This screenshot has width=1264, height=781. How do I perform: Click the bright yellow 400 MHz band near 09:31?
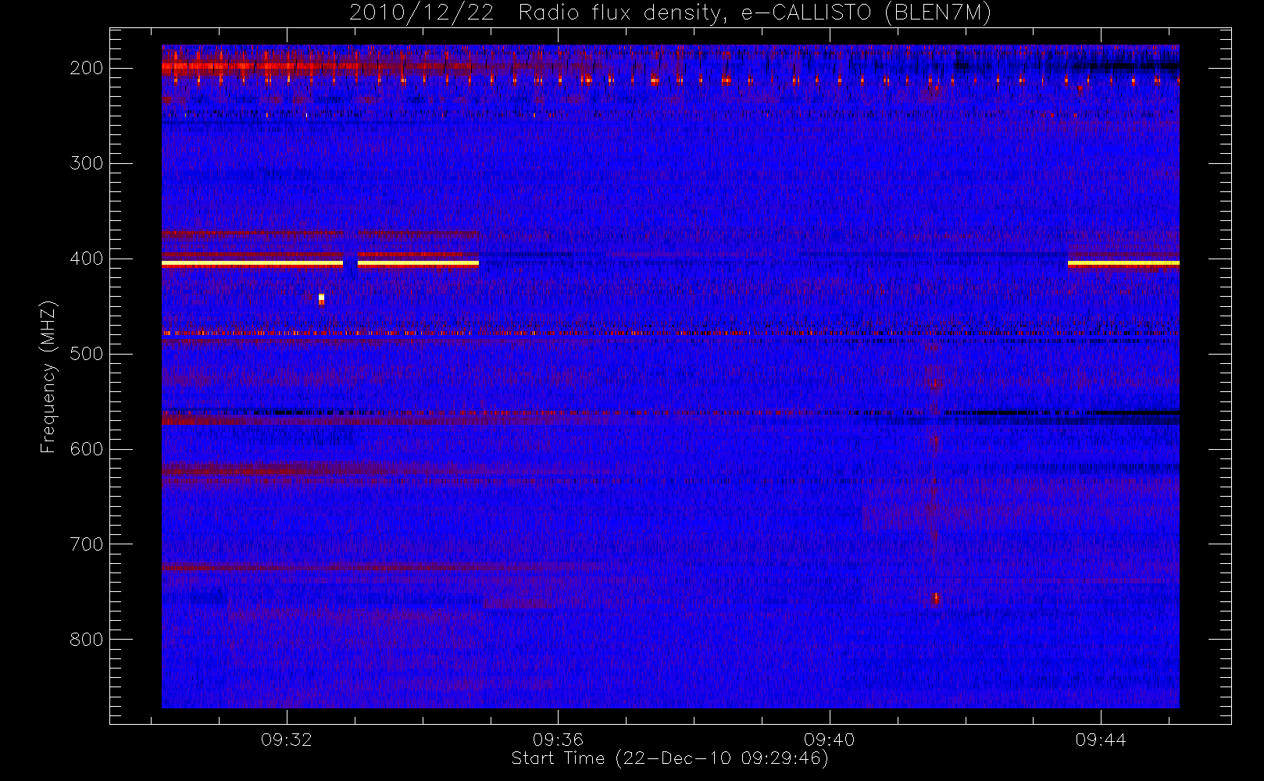[x=252, y=264]
